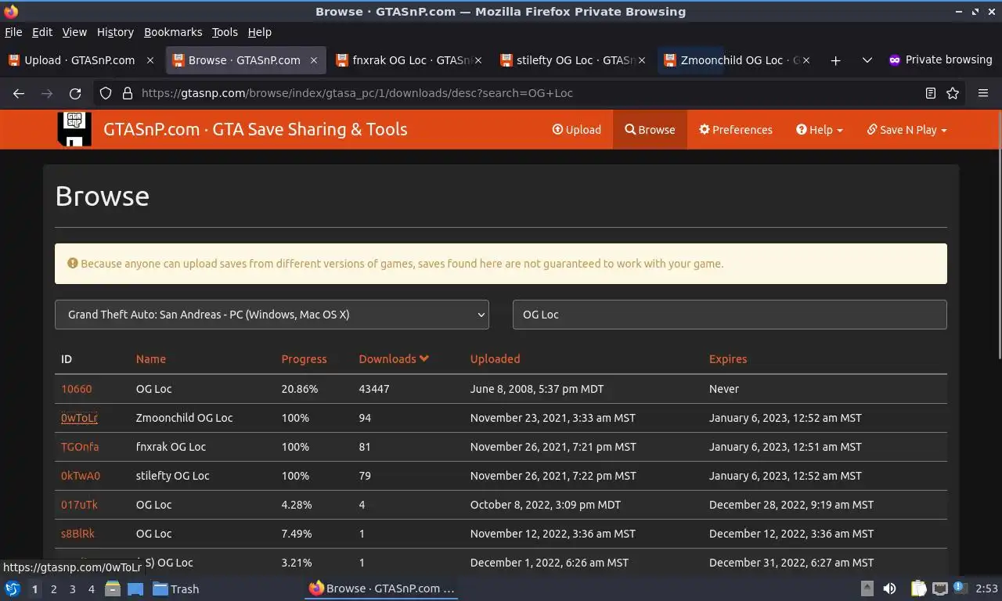Expand the site Help dropdown

click(x=820, y=130)
